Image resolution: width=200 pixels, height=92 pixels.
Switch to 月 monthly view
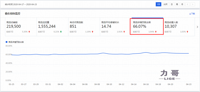[x=182, y=4]
